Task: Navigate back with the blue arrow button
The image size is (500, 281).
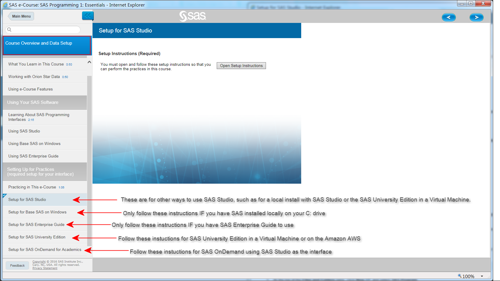Action: (449, 17)
